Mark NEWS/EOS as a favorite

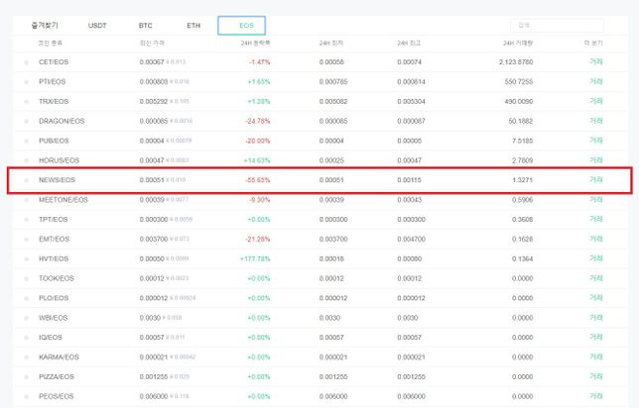coord(27,180)
